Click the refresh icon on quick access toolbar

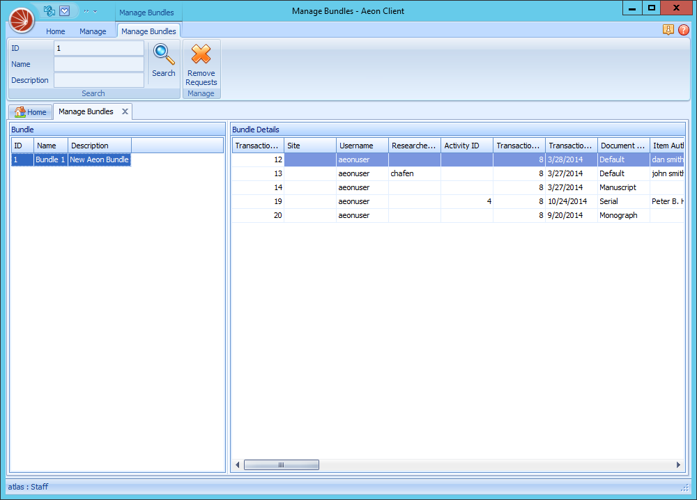coord(48,10)
